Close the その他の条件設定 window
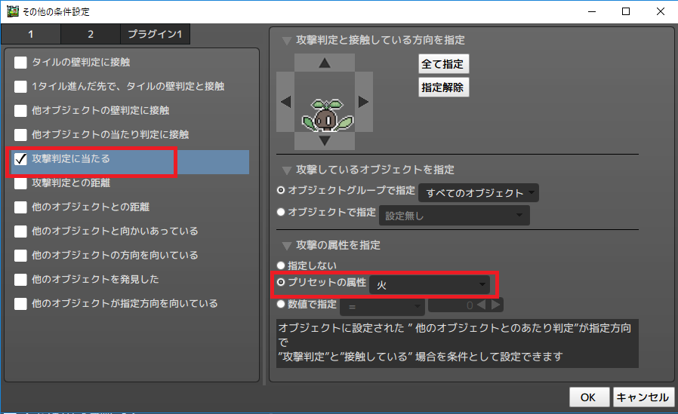Viewport: 678px width, 414px height. point(661,11)
